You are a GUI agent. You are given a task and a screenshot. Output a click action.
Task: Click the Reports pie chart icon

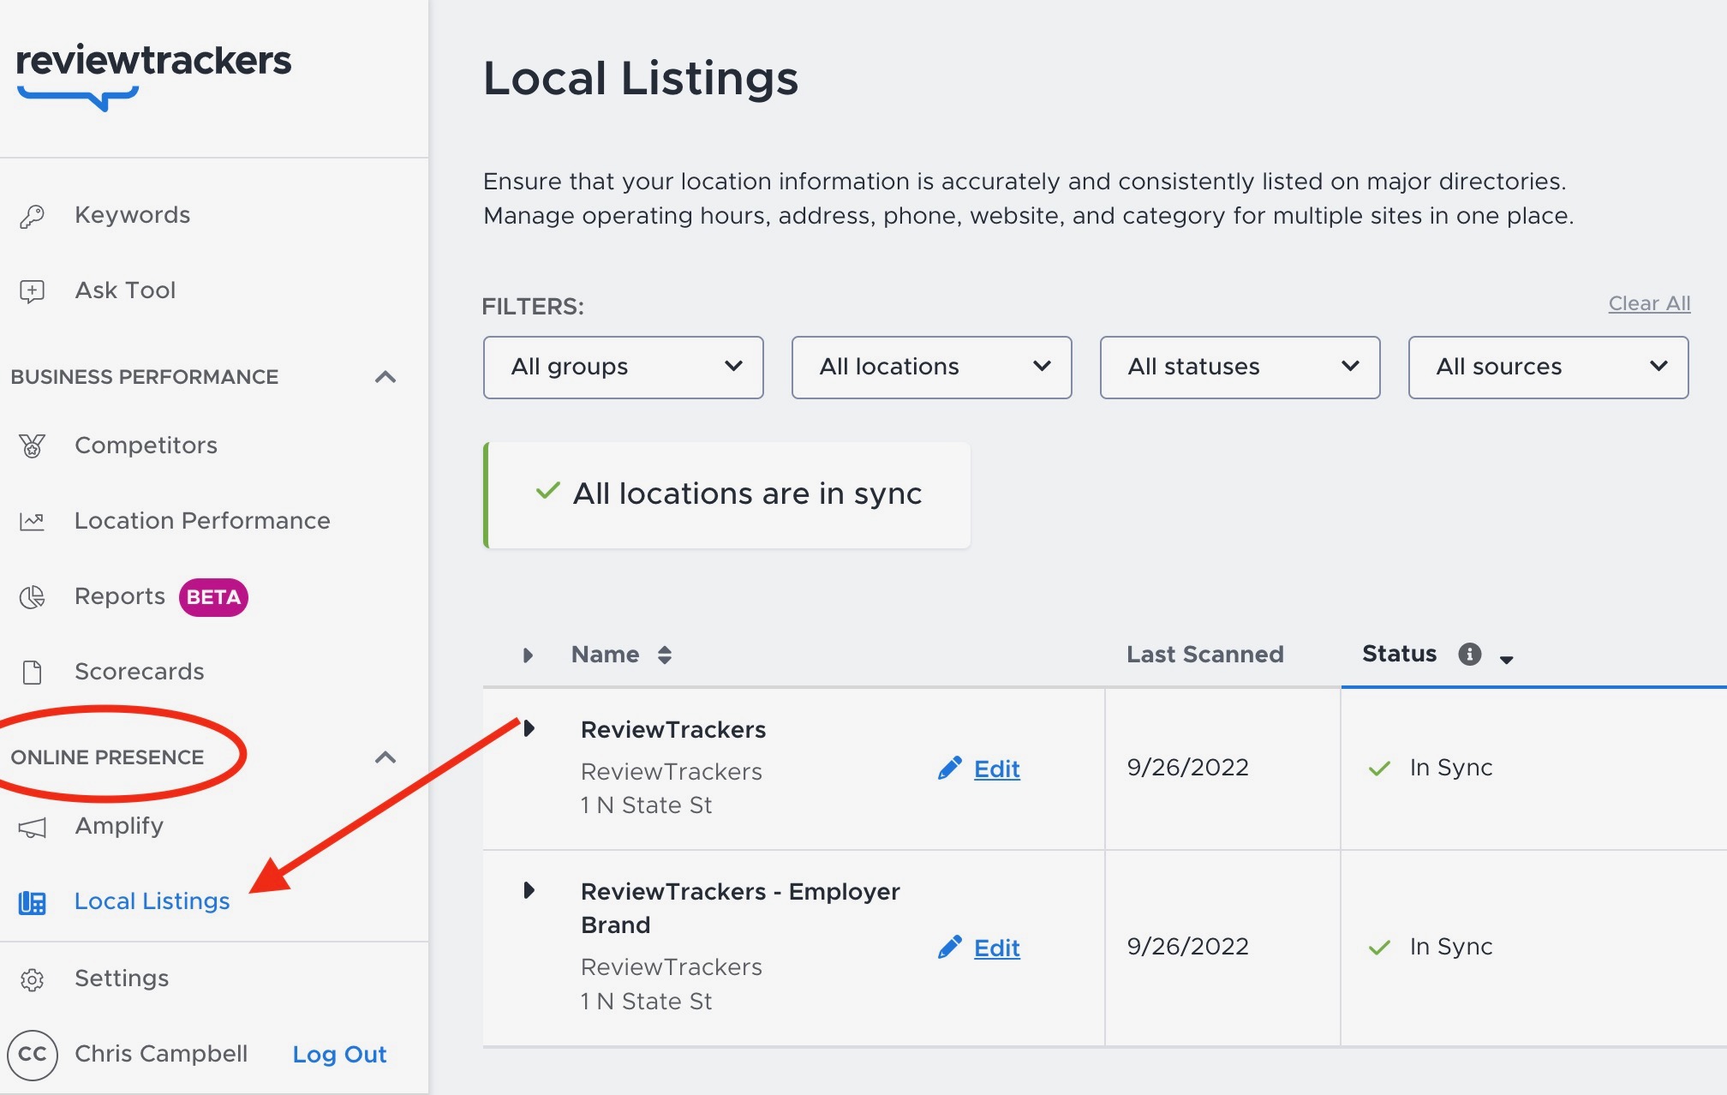(33, 596)
